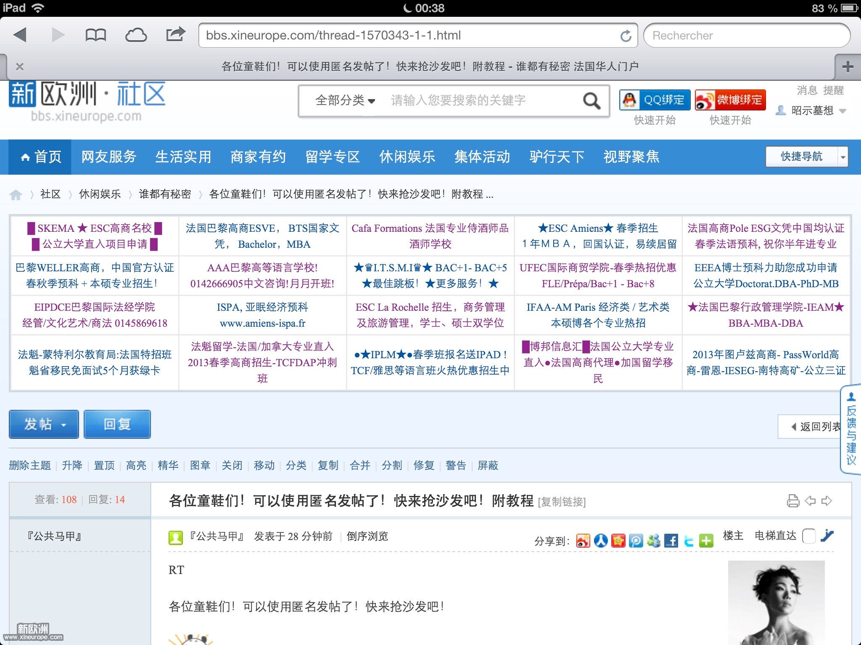The height and width of the screenshot is (645, 861).
Task: Tap the Safari forward arrow
Action: 58,35
